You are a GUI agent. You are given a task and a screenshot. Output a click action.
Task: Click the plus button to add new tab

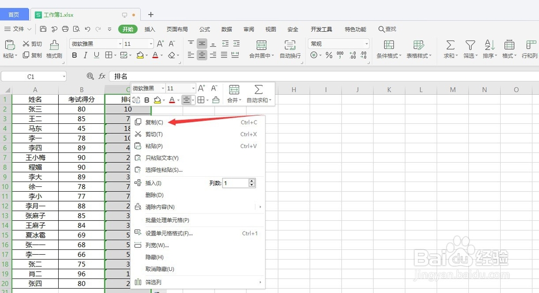pyautogui.click(x=150, y=15)
